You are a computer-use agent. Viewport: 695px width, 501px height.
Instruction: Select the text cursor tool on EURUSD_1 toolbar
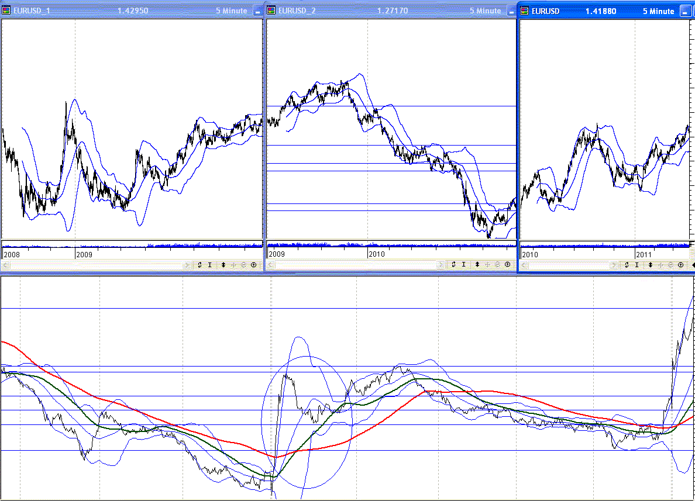[x=210, y=265]
